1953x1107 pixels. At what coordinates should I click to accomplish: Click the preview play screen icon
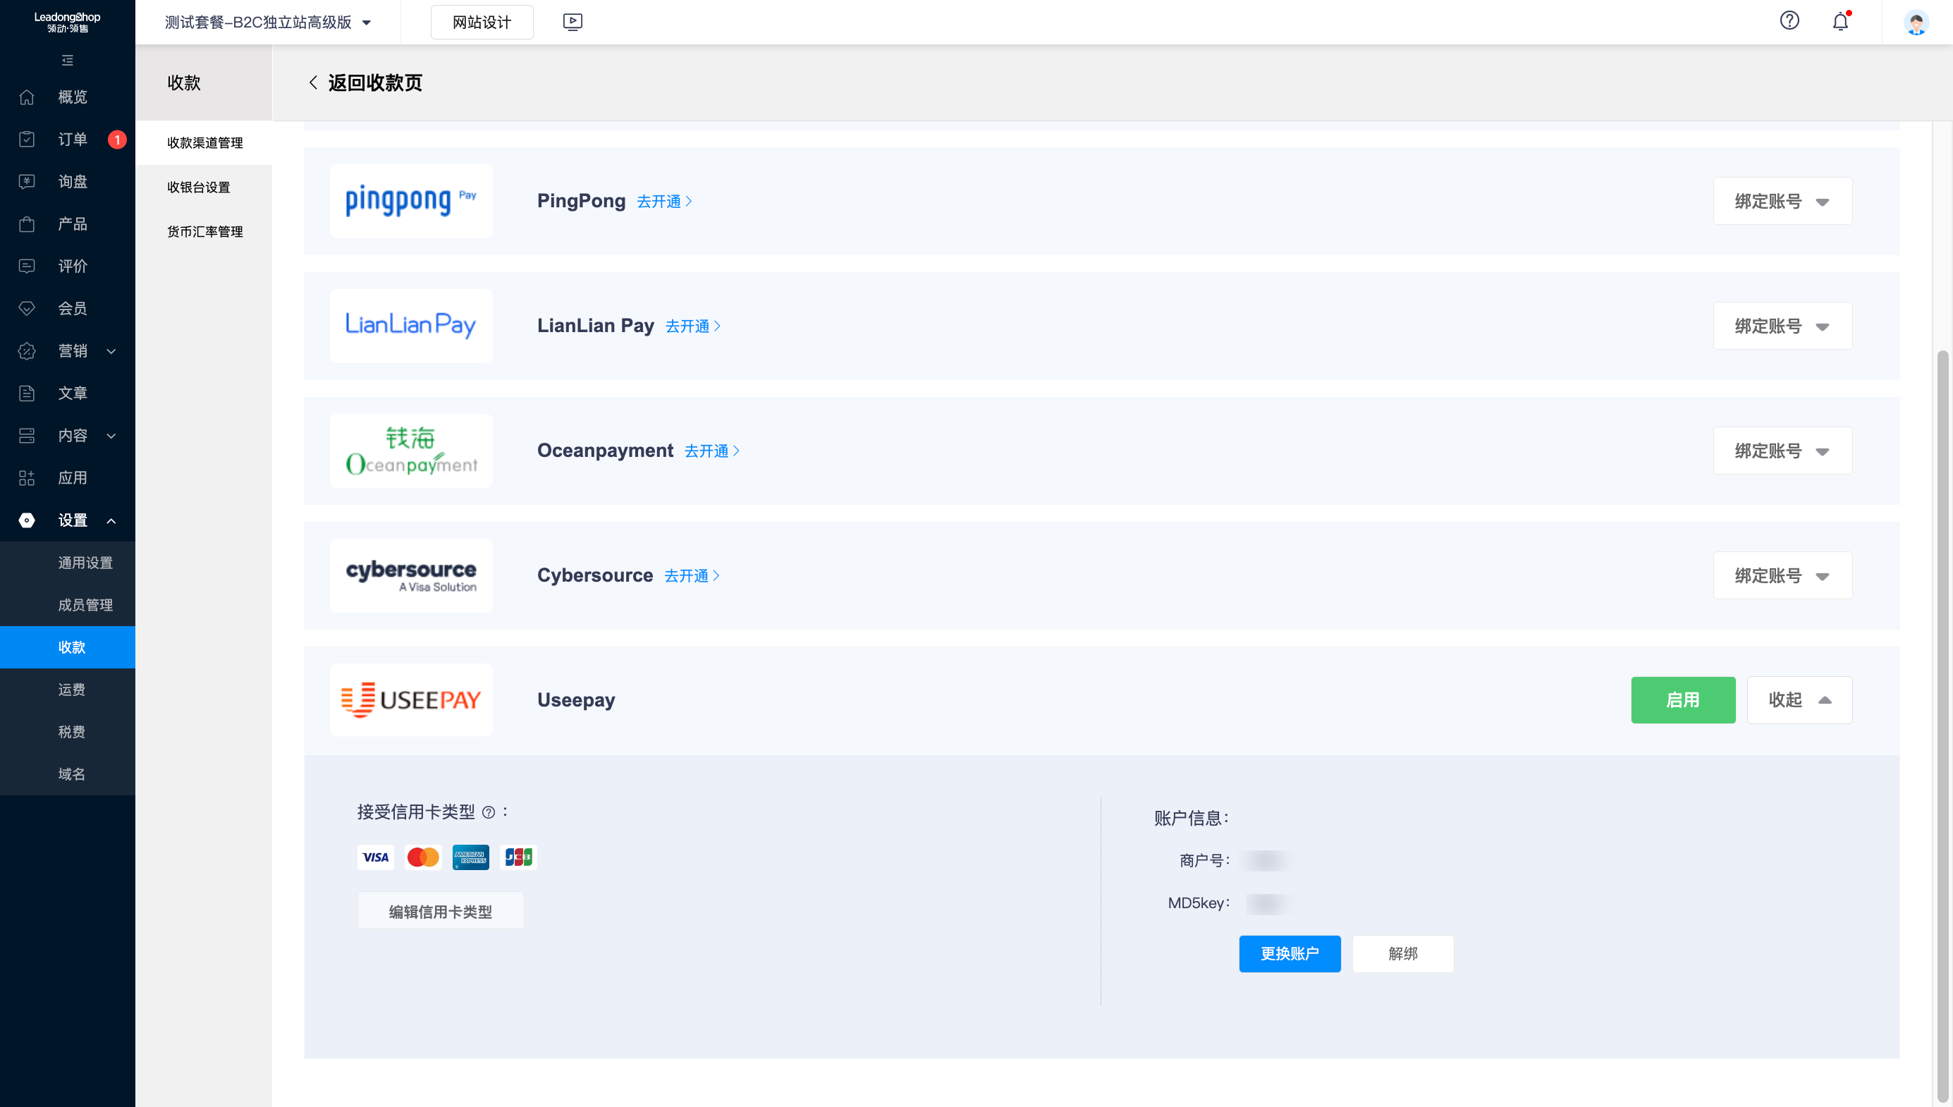click(573, 22)
